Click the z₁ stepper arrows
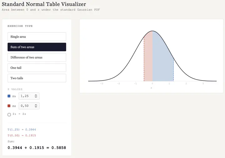The width and height of the screenshot is (225, 158). pos(36,96)
